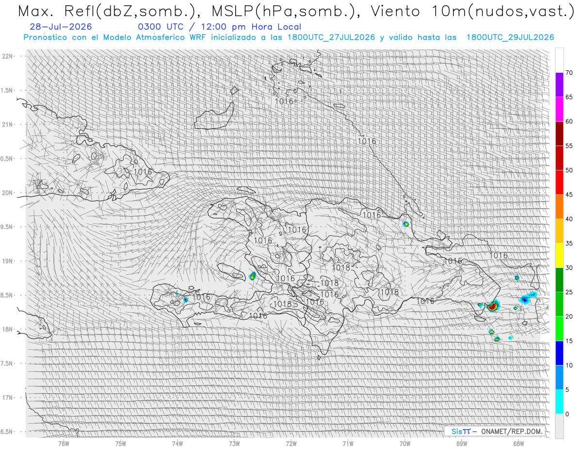Click the '20N' latitude label
This screenshot has width=582, height=450.
[8, 193]
